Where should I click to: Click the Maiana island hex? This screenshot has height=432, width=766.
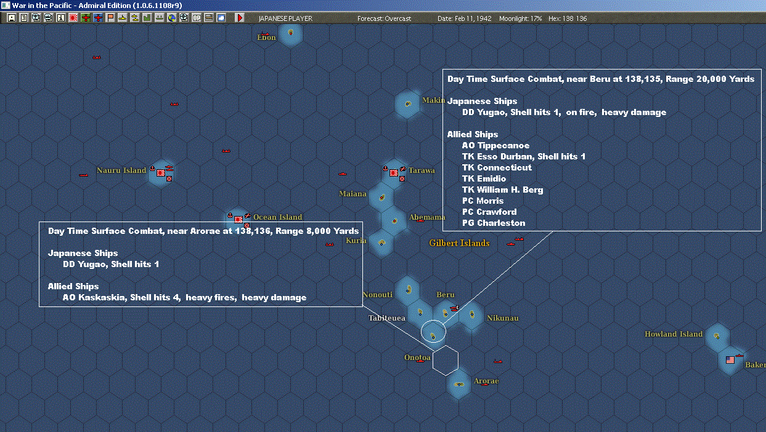(x=381, y=197)
